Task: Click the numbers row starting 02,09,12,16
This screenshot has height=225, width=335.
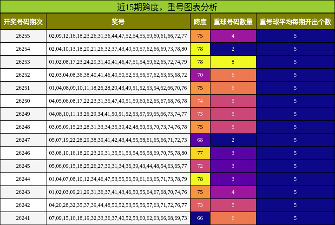Action: point(118,36)
